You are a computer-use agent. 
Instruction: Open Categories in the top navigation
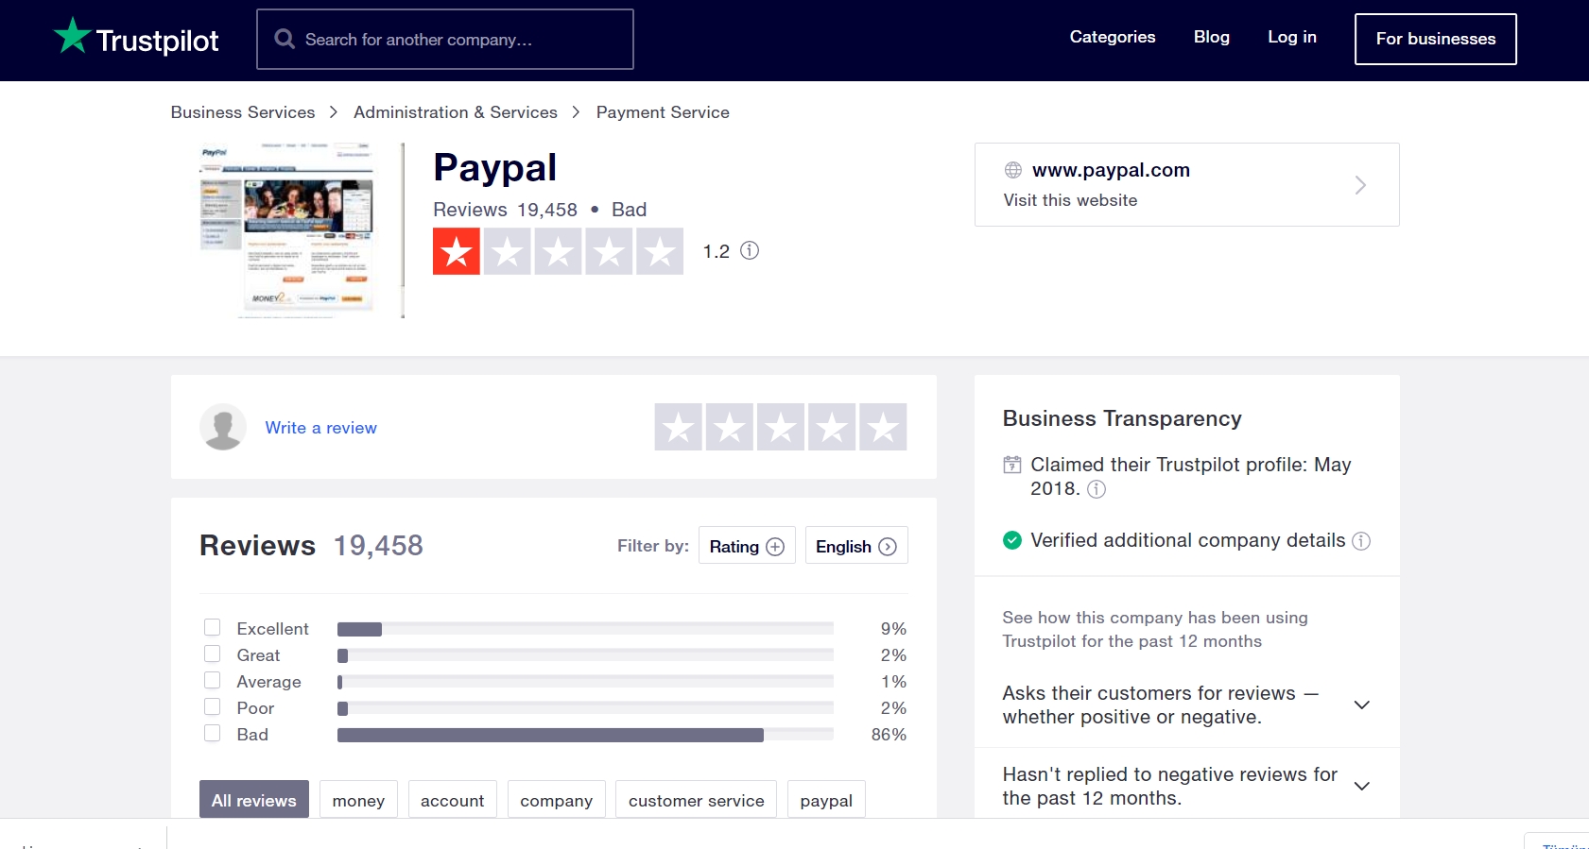[1112, 37]
